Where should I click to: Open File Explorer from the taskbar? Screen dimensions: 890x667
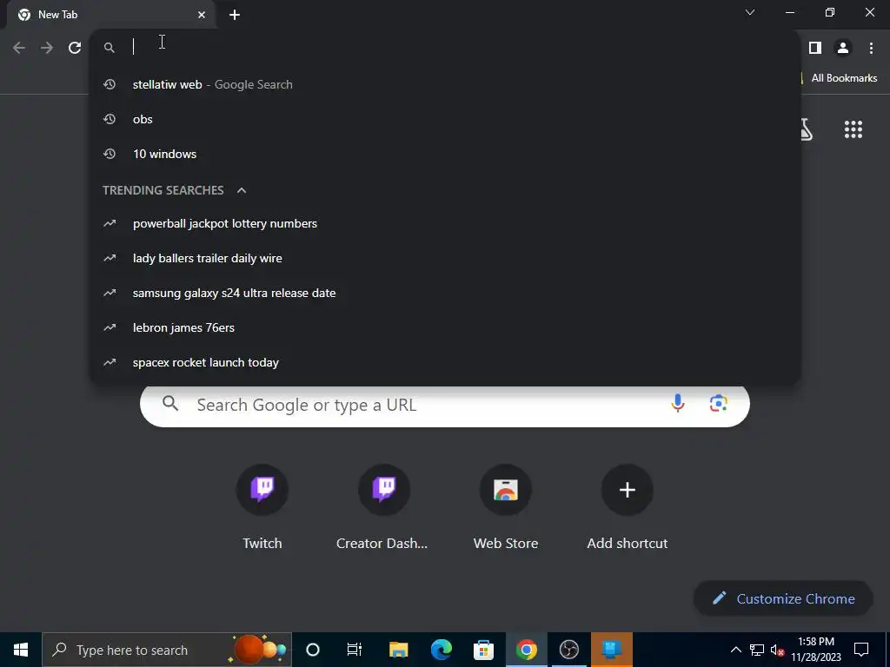[398, 650]
